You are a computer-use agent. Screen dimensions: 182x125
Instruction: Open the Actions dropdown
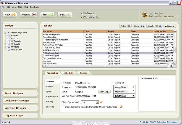point(170,26)
